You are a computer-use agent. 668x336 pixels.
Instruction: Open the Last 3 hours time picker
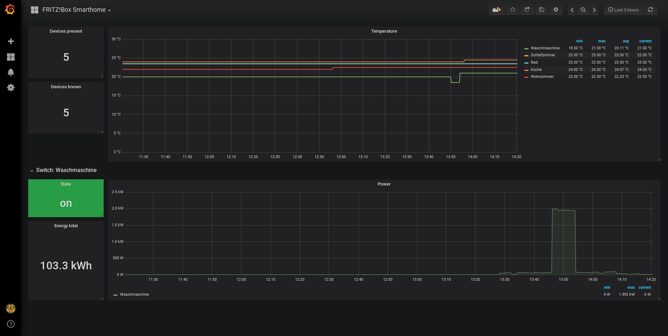[x=623, y=10]
